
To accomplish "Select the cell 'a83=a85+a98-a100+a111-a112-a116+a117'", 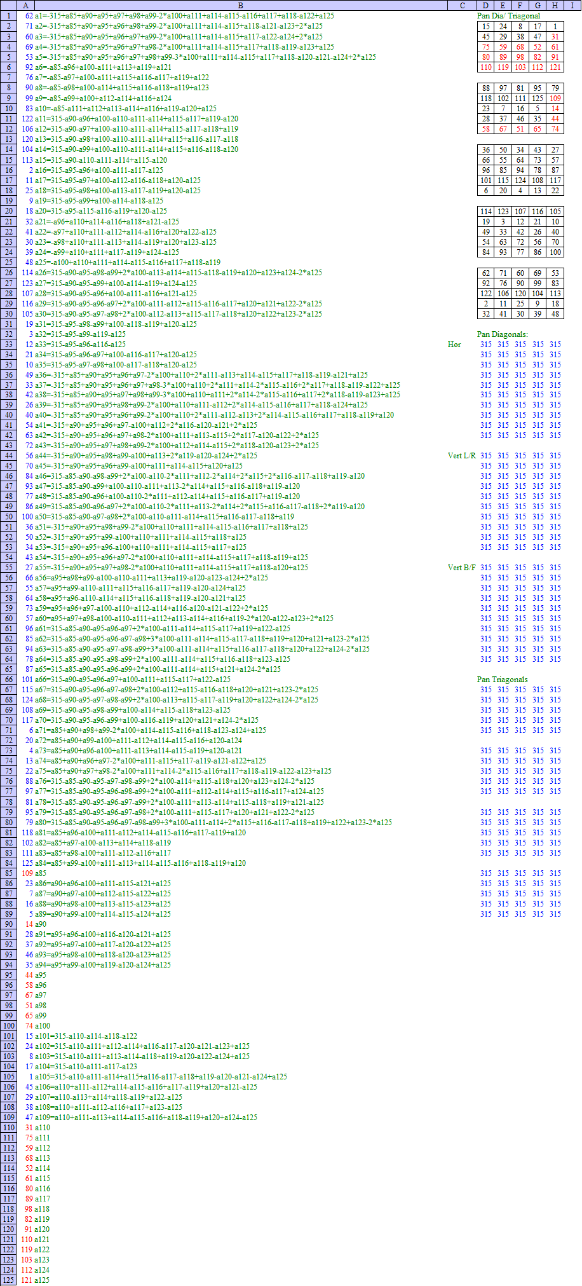I will 103,852.
